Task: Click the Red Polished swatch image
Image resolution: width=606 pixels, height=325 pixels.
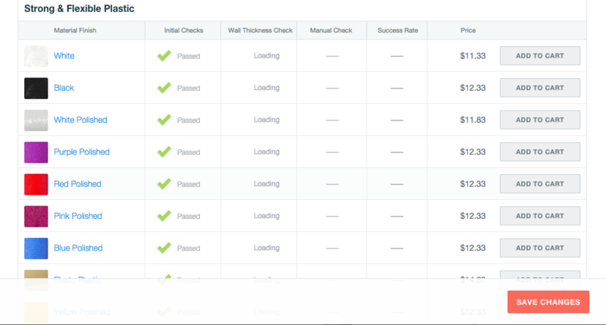Action: [x=36, y=184]
